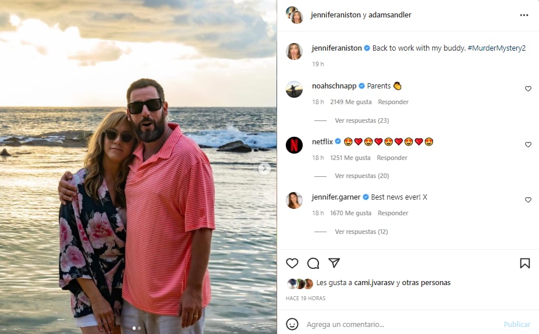Click Responder under noahschnapp's comment
Viewport: 539px width, 334px height.
click(x=393, y=102)
